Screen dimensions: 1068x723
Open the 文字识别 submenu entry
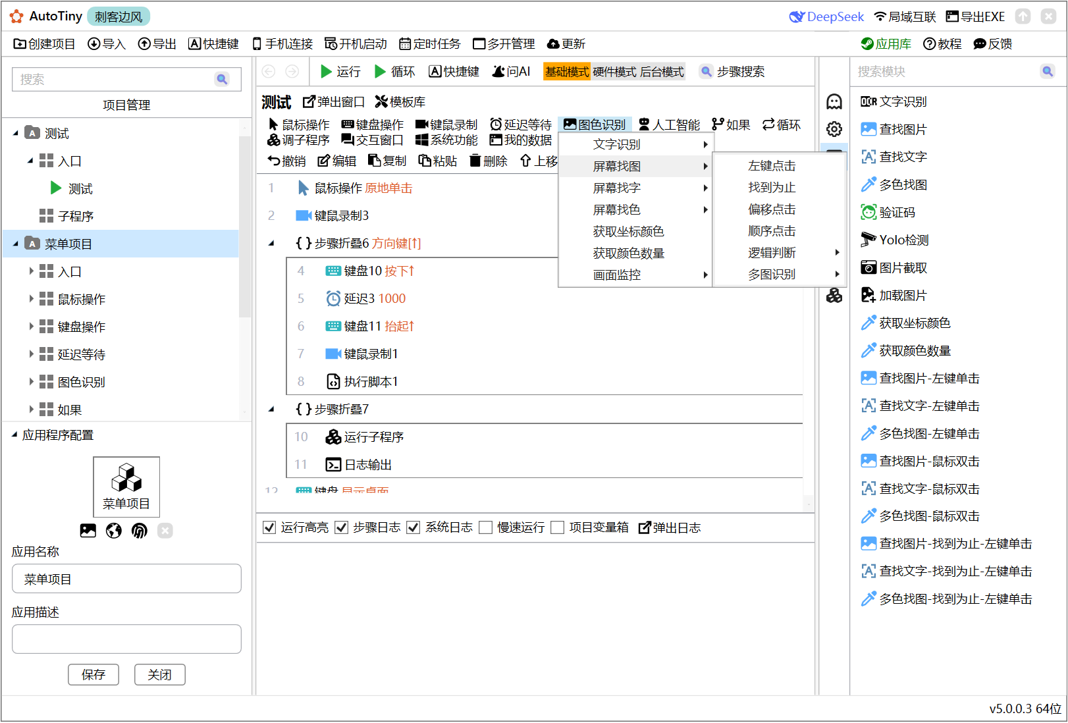coord(635,144)
